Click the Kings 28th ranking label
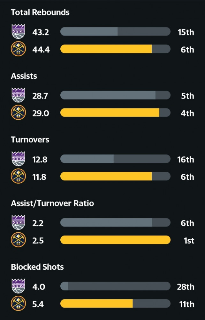The width and height of the screenshot is (205, 320). tap(186, 287)
